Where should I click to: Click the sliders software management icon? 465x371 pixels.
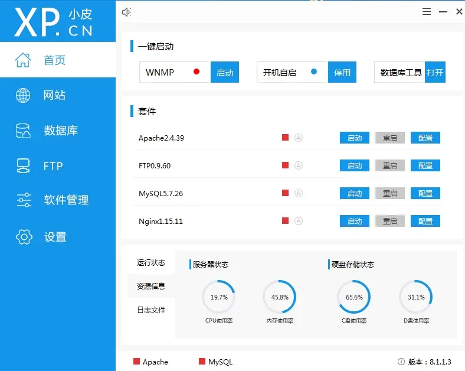[x=24, y=200]
